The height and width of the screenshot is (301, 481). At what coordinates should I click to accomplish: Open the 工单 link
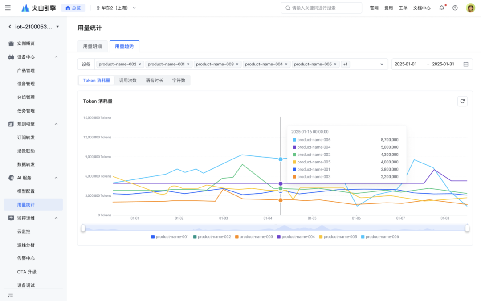pos(403,8)
